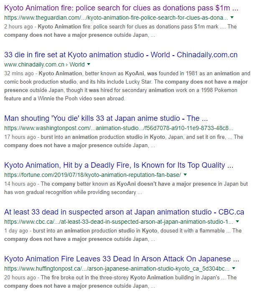
Task: Open dropdown arrow beside huffingtonpost.ca URL
Action: [234, 268]
